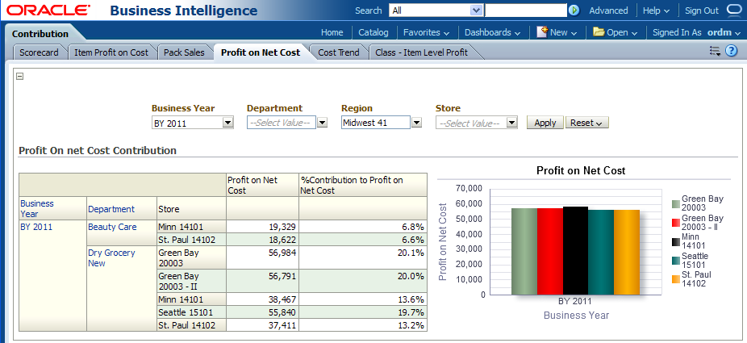Click the blue help question mark icon

click(732, 51)
